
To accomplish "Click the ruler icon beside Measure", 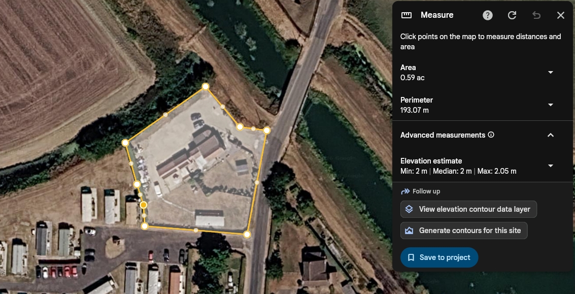I will (x=407, y=15).
